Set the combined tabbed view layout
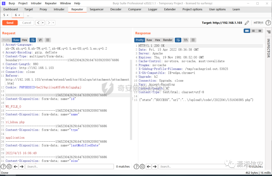272x176 pixels. pos(260,31)
